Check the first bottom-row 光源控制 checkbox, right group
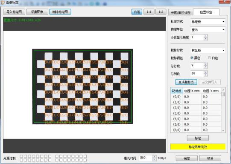Screen dimensions: 231x164 point(57,160)
